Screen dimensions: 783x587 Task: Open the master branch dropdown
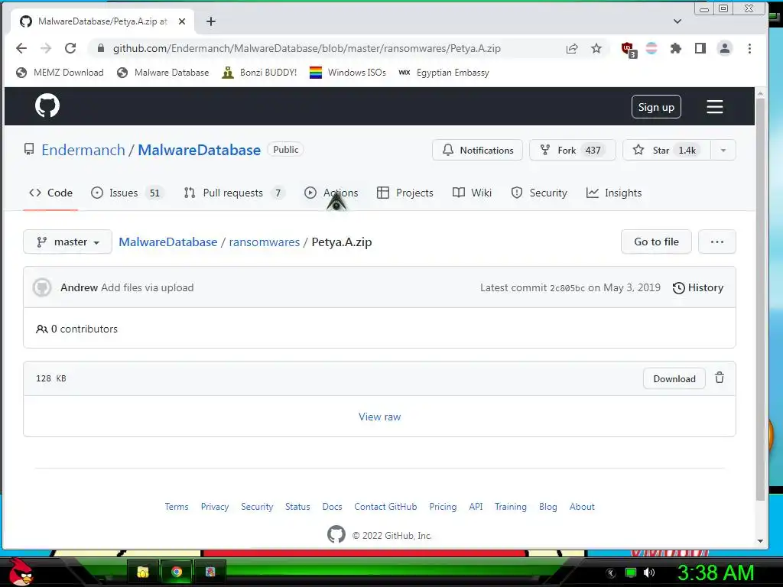coord(67,242)
